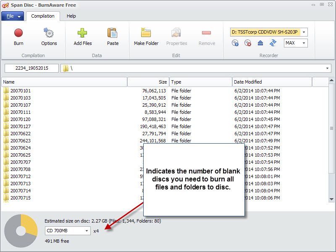The image size is (336, 252).
Task: Open the File menu
Action: tap(13, 16)
